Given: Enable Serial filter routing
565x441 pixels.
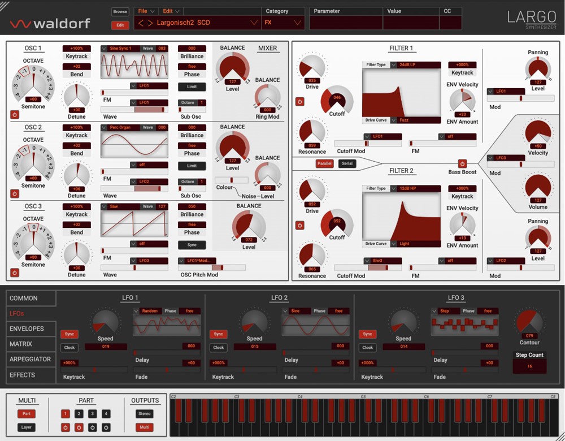Looking at the screenshot, I should tap(347, 163).
